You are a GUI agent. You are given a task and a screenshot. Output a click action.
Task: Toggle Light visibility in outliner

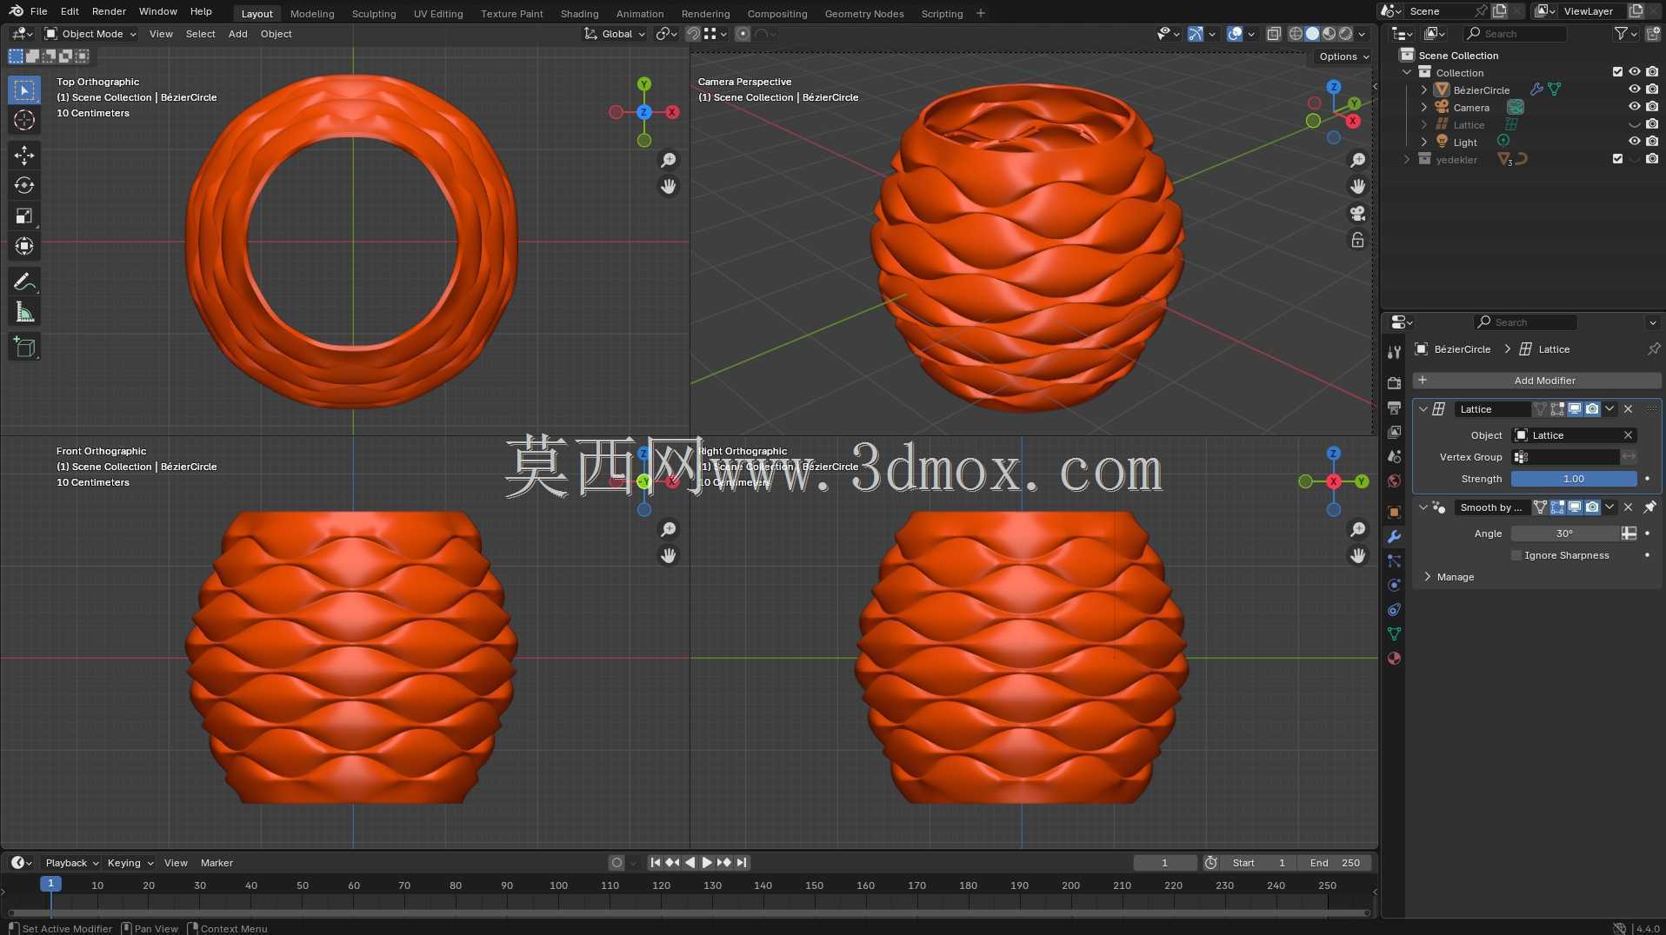1635,142
